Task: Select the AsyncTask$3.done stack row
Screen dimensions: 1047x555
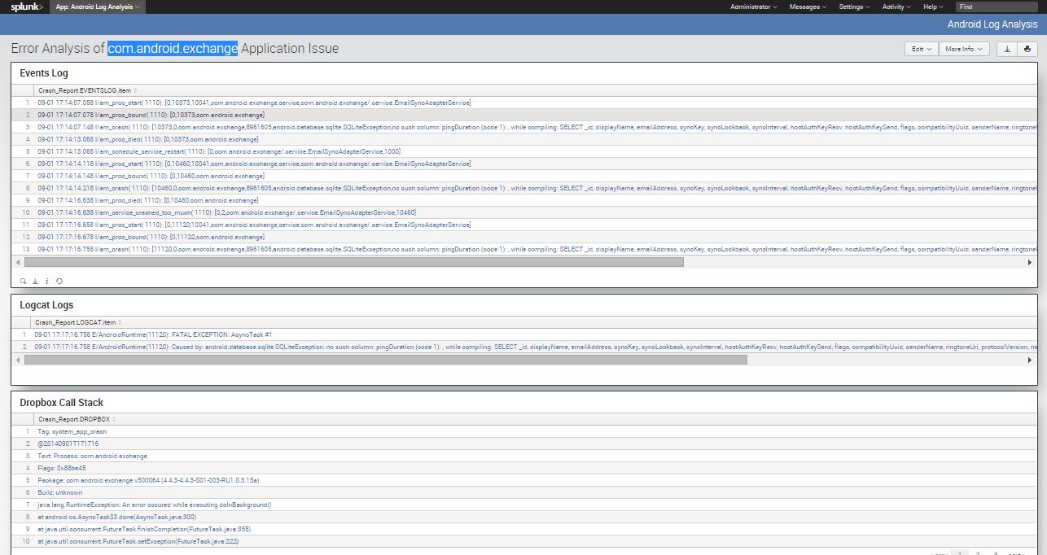Action: [x=524, y=517]
